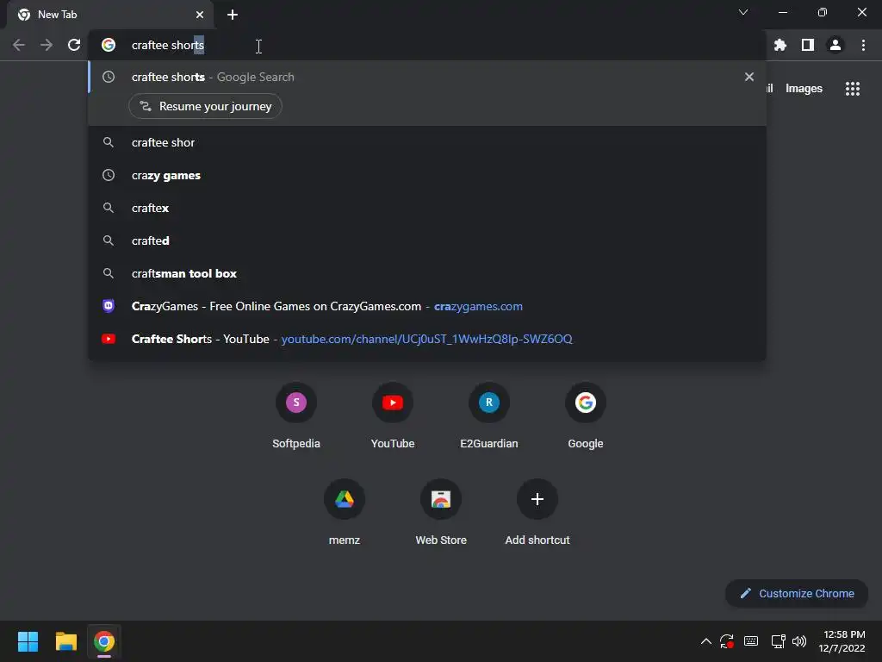Select the 'craftsman tool box' suggestion
This screenshot has height=662, width=882.
427,273
